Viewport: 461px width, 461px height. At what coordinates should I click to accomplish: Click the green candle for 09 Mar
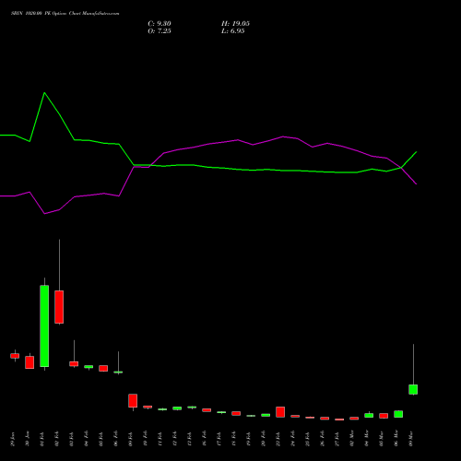[413, 389]
